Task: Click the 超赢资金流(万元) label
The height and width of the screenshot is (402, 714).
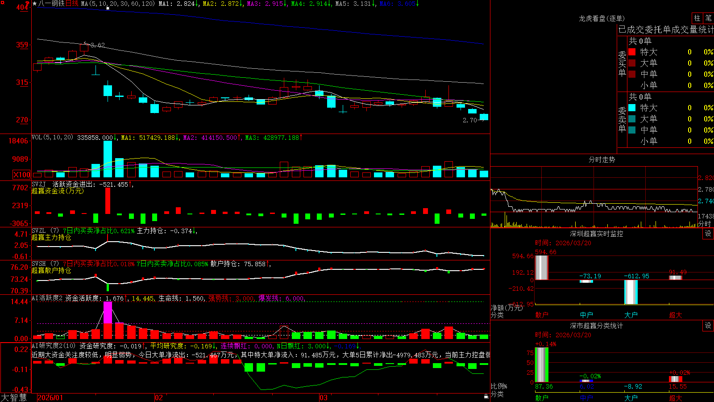Action: point(58,191)
